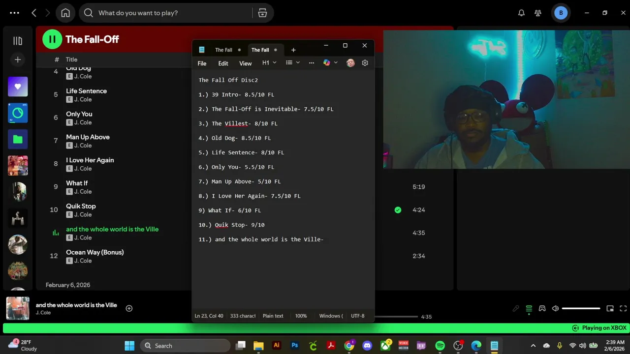
Task: Play the Ocean Way (Bonus) track
Action: [x=95, y=252]
